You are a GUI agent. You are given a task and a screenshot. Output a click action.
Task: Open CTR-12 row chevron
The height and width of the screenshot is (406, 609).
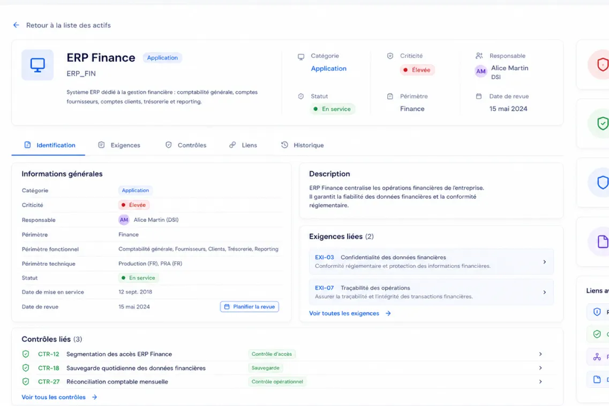(x=540, y=354)
